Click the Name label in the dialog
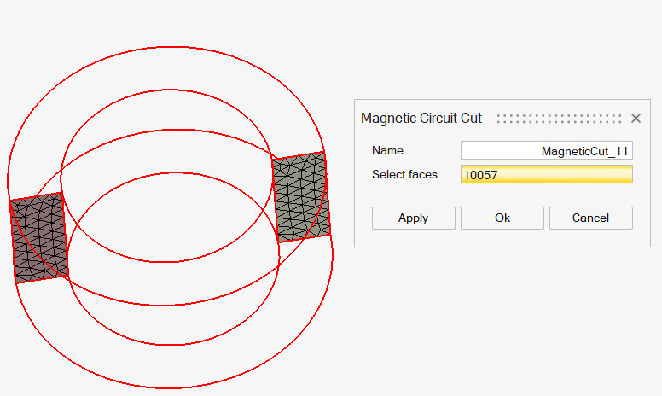662x396 pixels. click(387, 151)
